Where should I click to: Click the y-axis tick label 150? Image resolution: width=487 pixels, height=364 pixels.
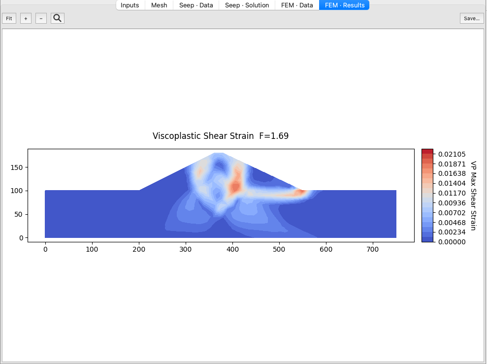pyautogui.click(x=17, y=167)
